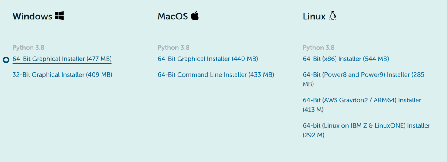The height and width of the screenshot is (162, 447).
Task: Click the Python 3.8 label under Windows
Action: (x=28, y=48)
